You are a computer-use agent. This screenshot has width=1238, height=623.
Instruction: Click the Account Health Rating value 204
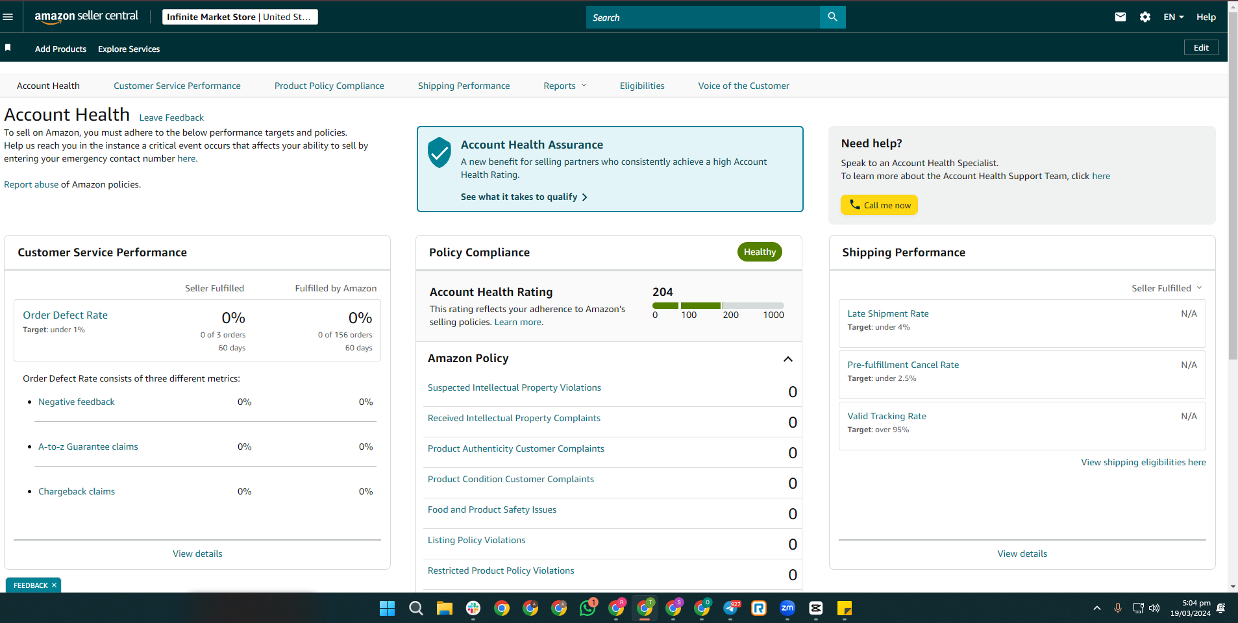(x=663, y=292)
